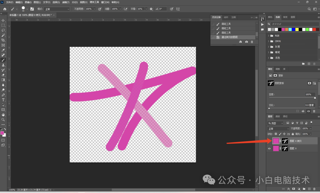Select the Eyedropper tool
Screen dimensions: 320x193
pyautogui.click(x=3, y=50)
